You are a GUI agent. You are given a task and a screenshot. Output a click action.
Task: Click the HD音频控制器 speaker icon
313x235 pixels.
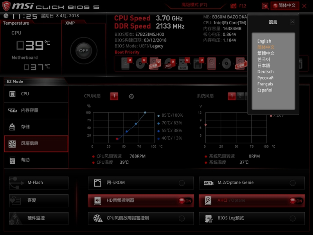click(97, 201)
